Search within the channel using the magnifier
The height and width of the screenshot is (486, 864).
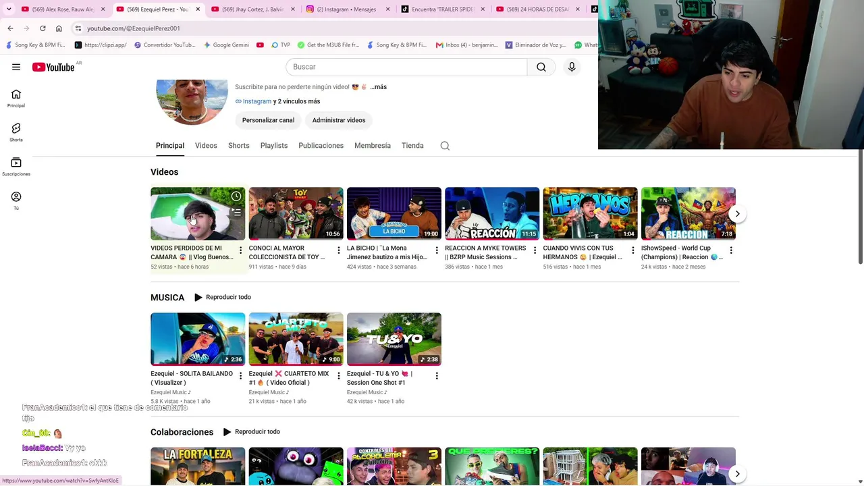(x=445, y=146)
